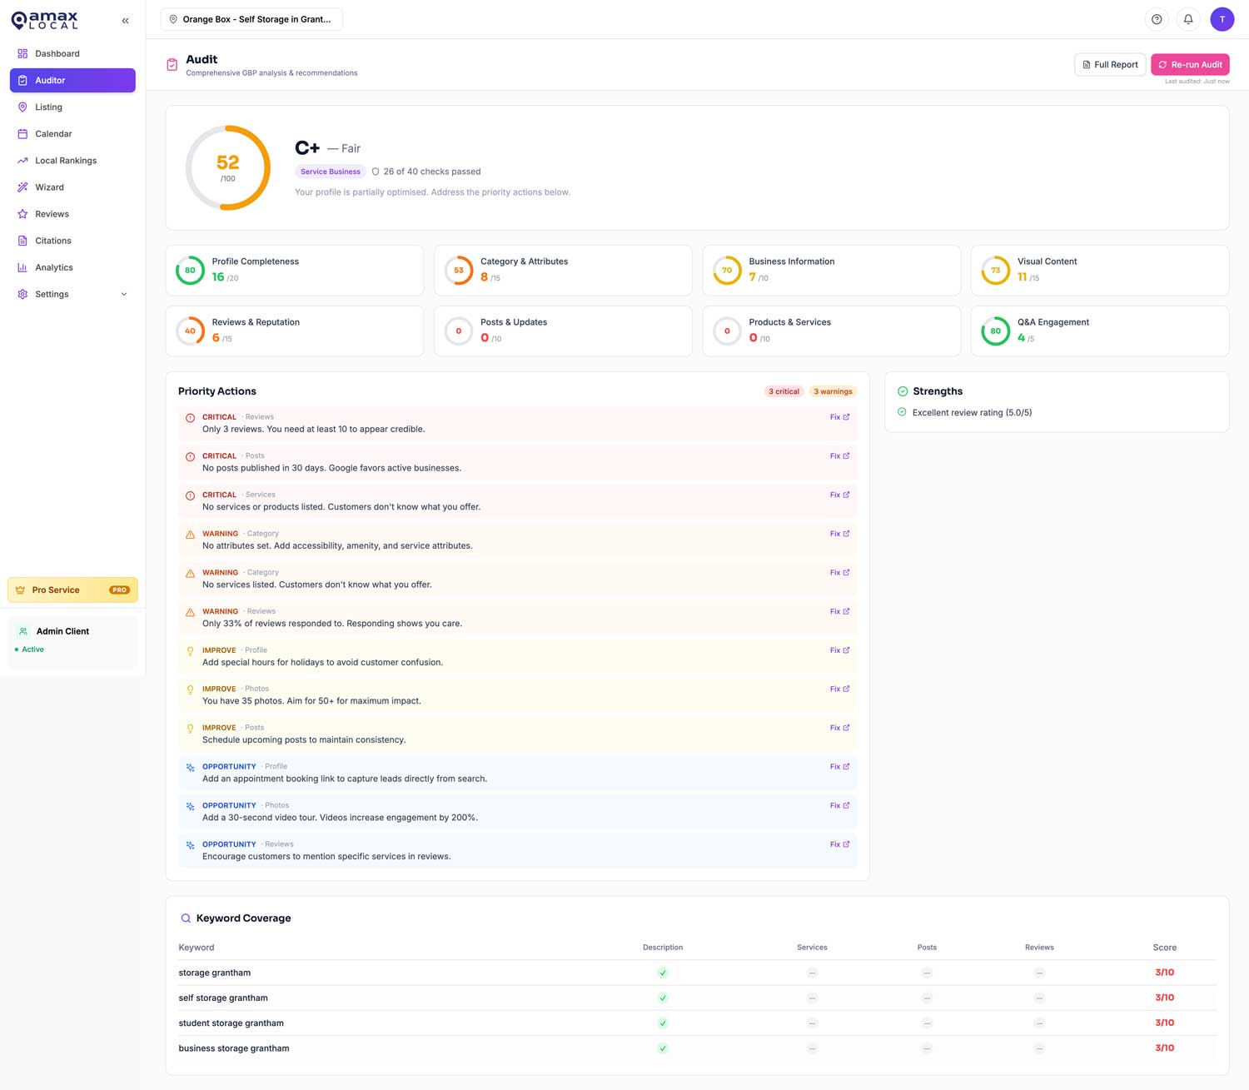Expand the Settings submenu chevron

[x=124, y=294]
